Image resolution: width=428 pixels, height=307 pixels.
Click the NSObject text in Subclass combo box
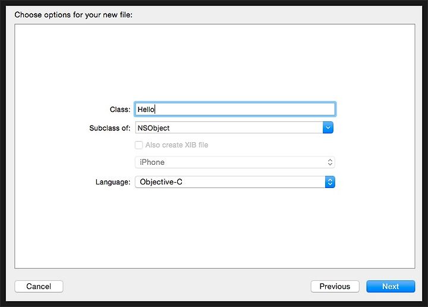pos(153,128)
